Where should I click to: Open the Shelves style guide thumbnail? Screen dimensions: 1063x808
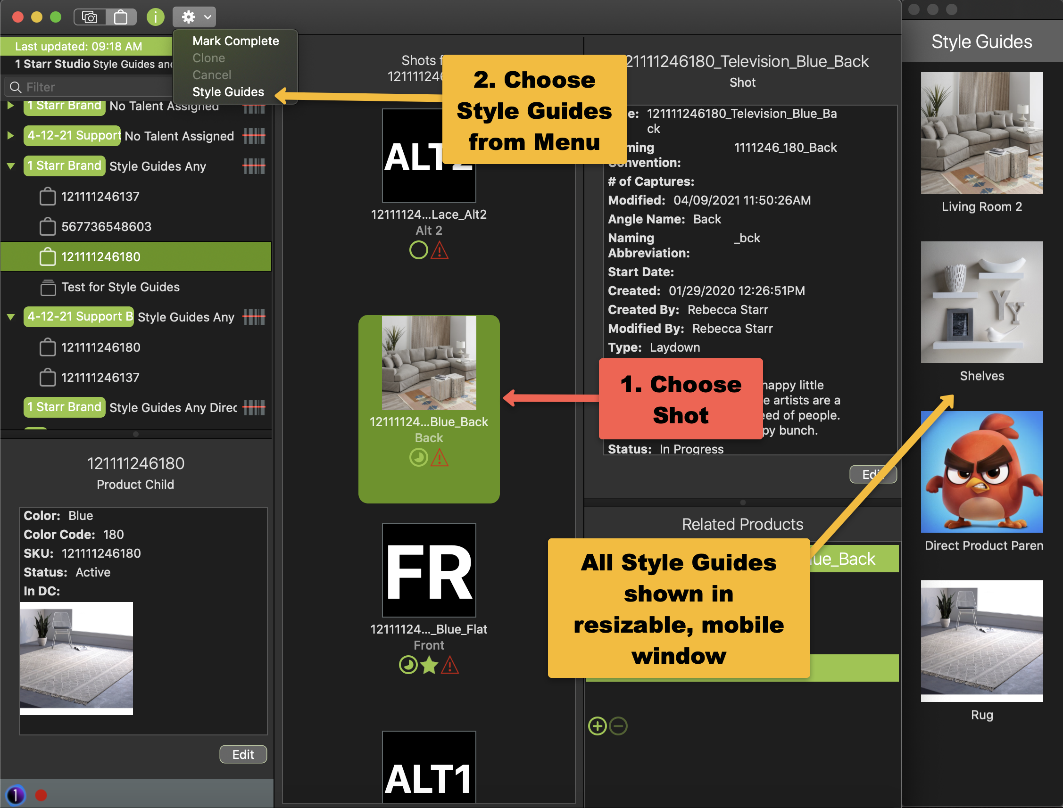(982, 303)
